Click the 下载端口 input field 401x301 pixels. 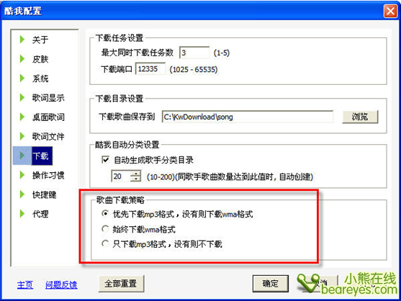(150, 69)
